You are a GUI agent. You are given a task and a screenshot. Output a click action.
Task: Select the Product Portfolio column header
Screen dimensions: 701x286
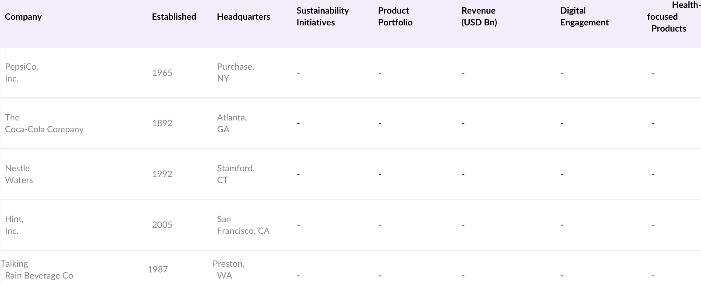pyautogui.click(x=395, y=17)
